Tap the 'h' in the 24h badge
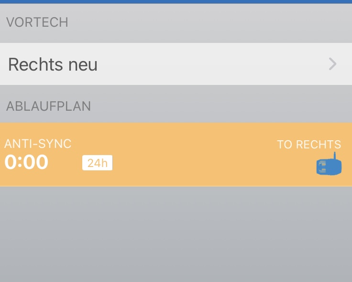The width and height of the screenshot is (352, 282). pyautogui.click(x=105, y=163)
